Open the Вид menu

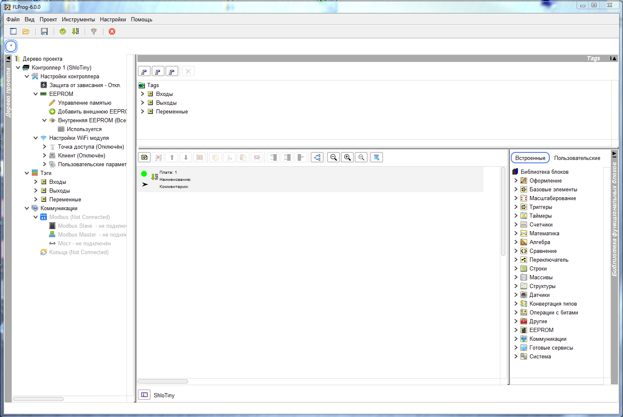(29, 19)
